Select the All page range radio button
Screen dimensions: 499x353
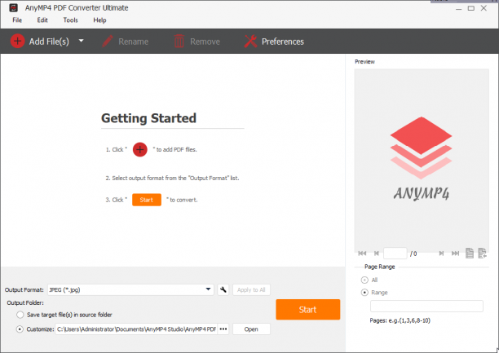coord(364,280)
